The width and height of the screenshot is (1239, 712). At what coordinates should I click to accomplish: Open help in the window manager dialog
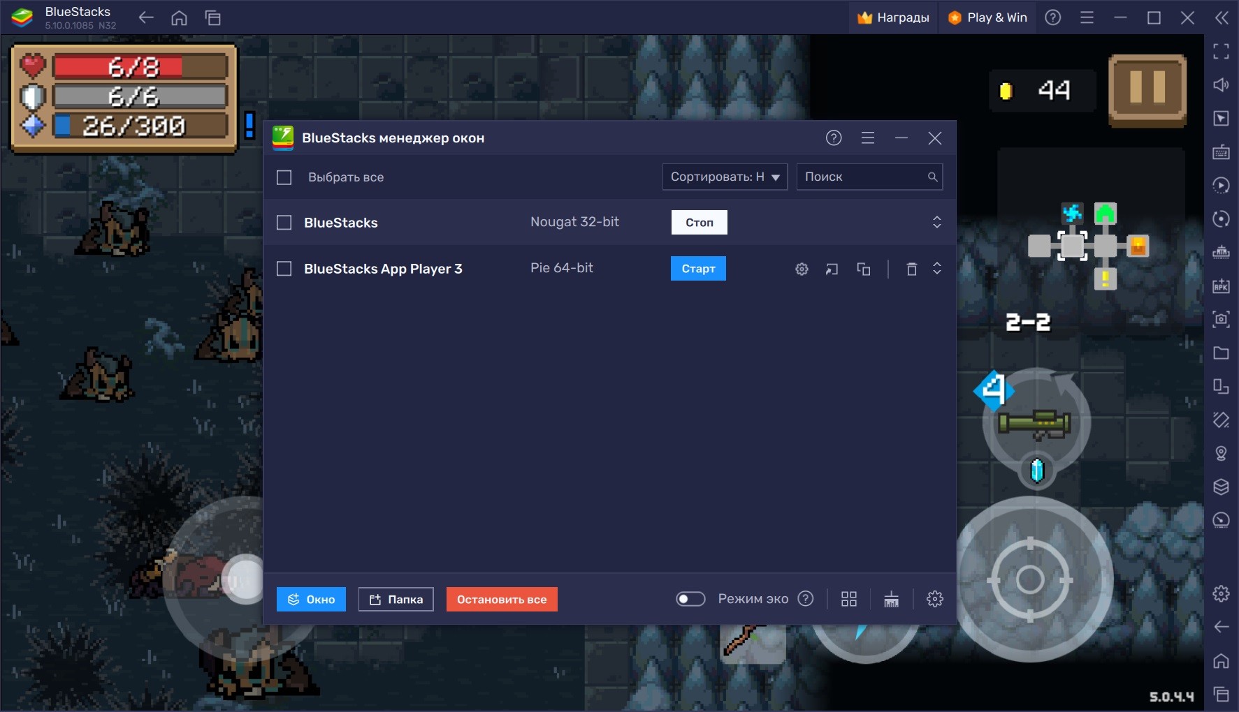tap(834, 138)
